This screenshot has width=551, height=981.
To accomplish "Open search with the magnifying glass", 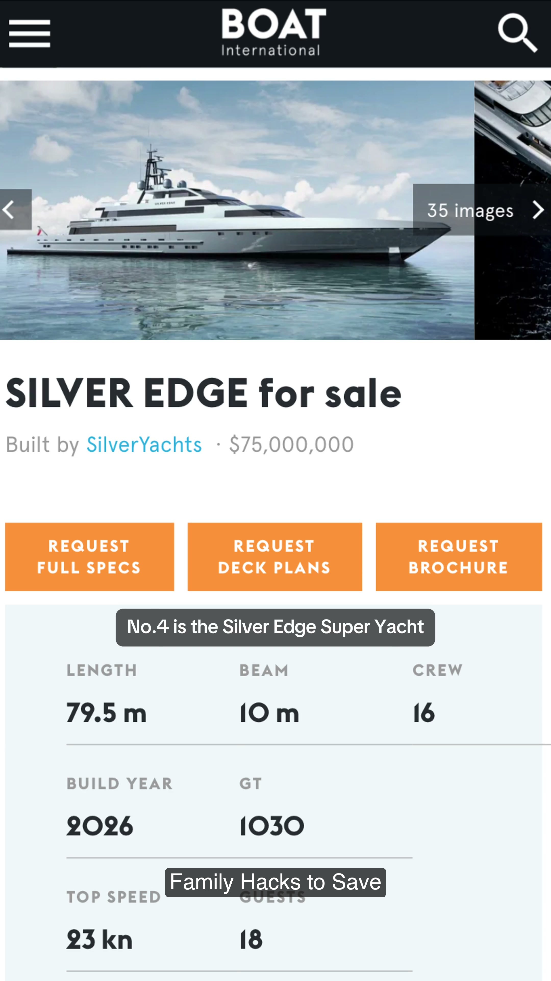I will pyautogui.click(x=517, y=33).
